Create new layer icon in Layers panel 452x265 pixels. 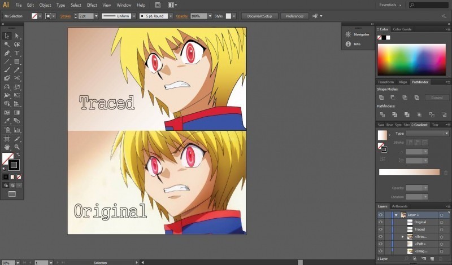pos(432,259)
